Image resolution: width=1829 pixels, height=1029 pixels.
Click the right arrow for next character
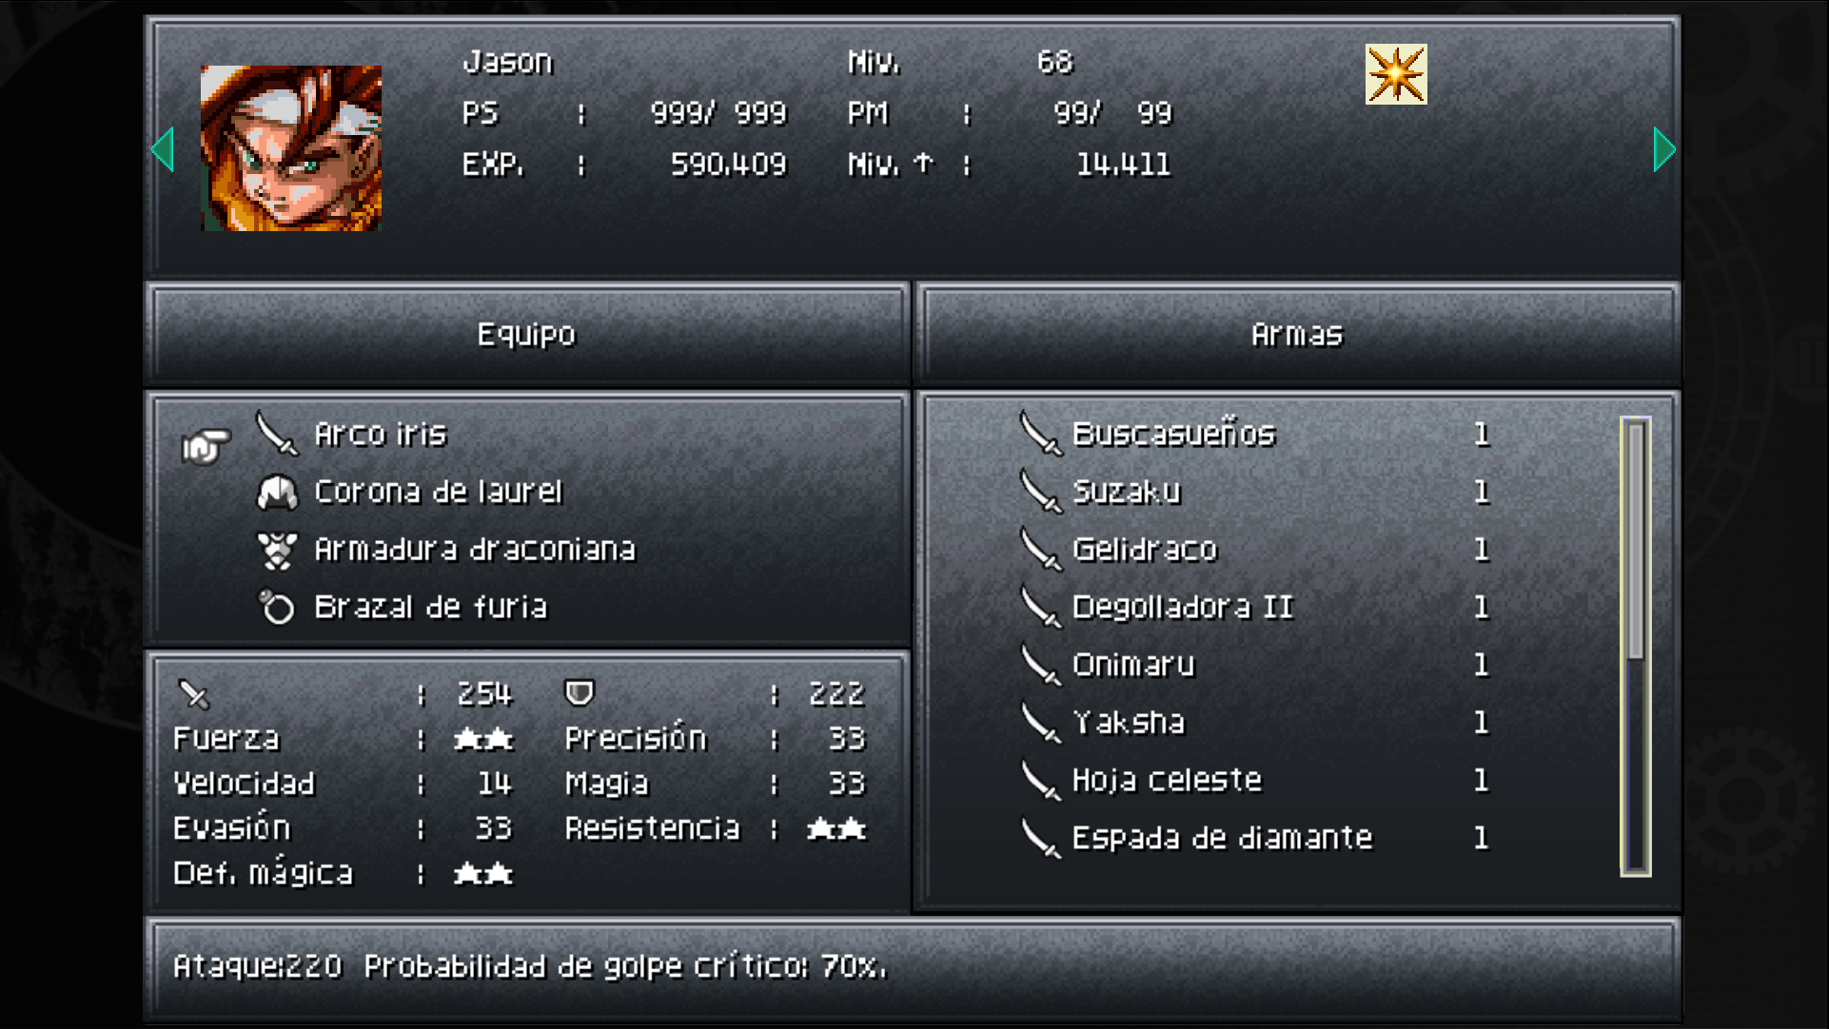1663,149
